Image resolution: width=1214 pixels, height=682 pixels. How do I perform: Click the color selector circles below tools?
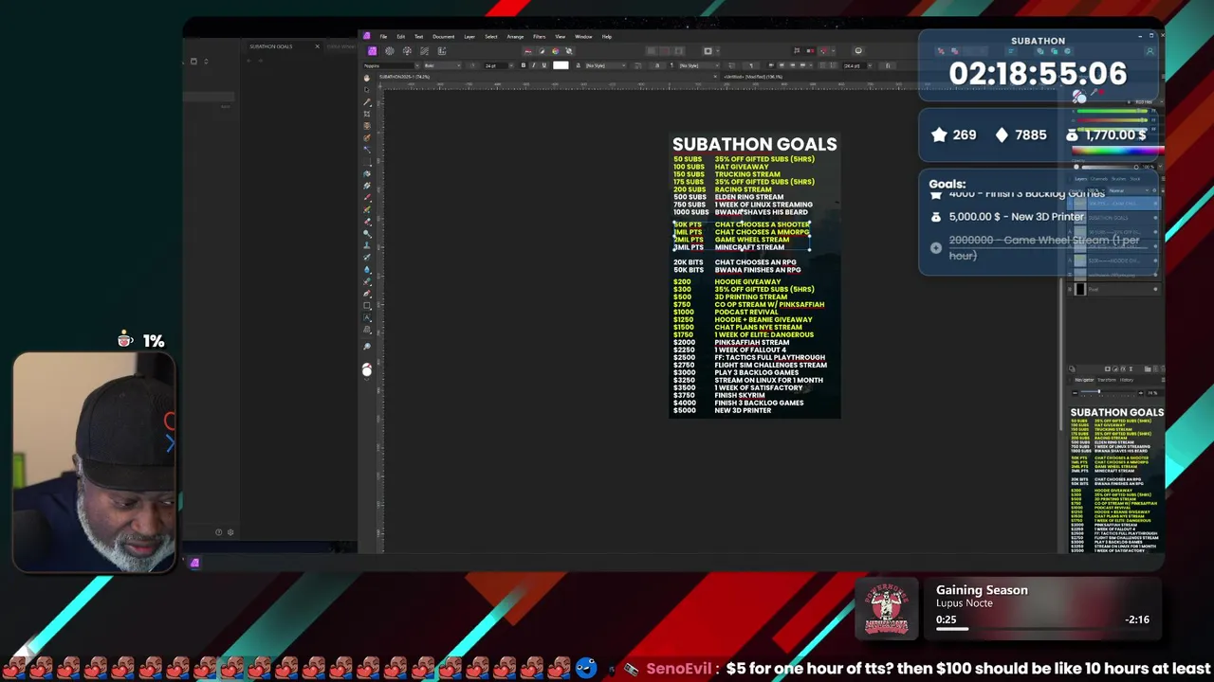367,368
